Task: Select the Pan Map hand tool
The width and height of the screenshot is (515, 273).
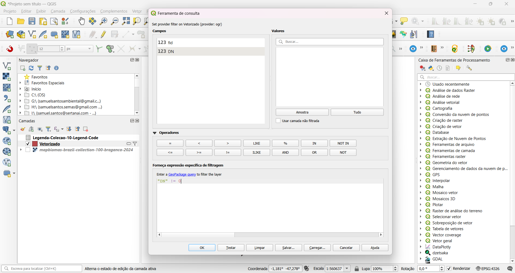Action: [x=82, y=21]
